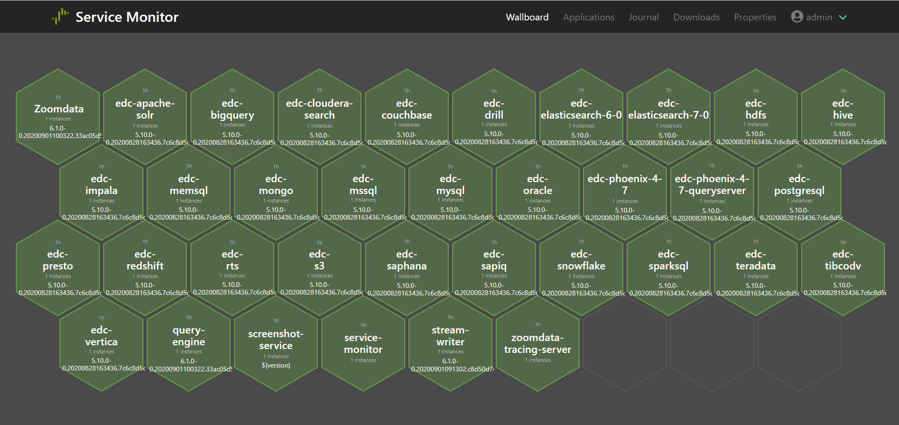This screenshot has height=425, width=899.
Task: Select the edc-vertica hexagon
Action: pyautogui.click(x=102, y=343)
